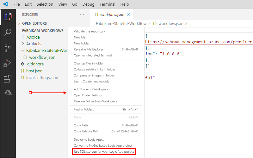Expand the OPEN EDITORS section
Viewport: 253px width, 158px height.
click(x=19, y=23)
